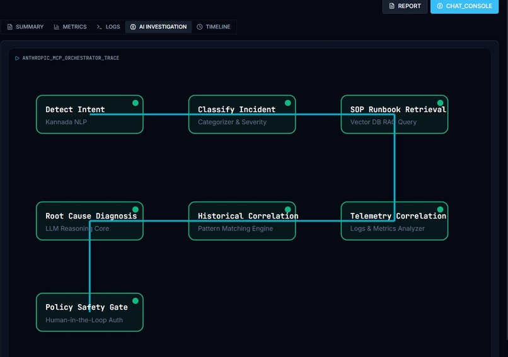This screenshot has height=357, width=508.
Task: Click the green status dot on Historical Correlation
Action: pos(287,210)
